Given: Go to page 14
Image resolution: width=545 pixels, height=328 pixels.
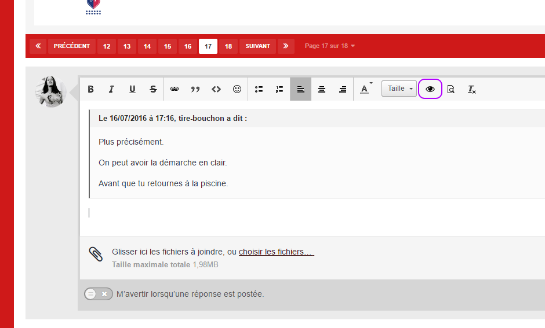Looking at the screenshot, I should pos(147,46).
